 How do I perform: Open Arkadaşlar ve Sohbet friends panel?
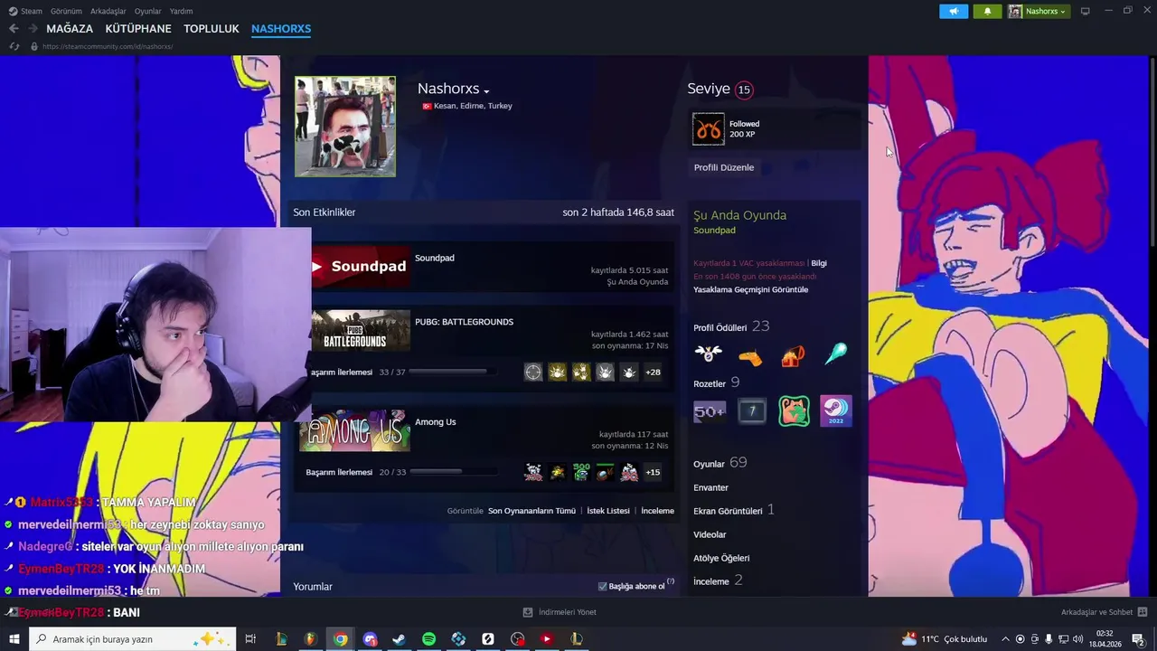pos(1104,612)
